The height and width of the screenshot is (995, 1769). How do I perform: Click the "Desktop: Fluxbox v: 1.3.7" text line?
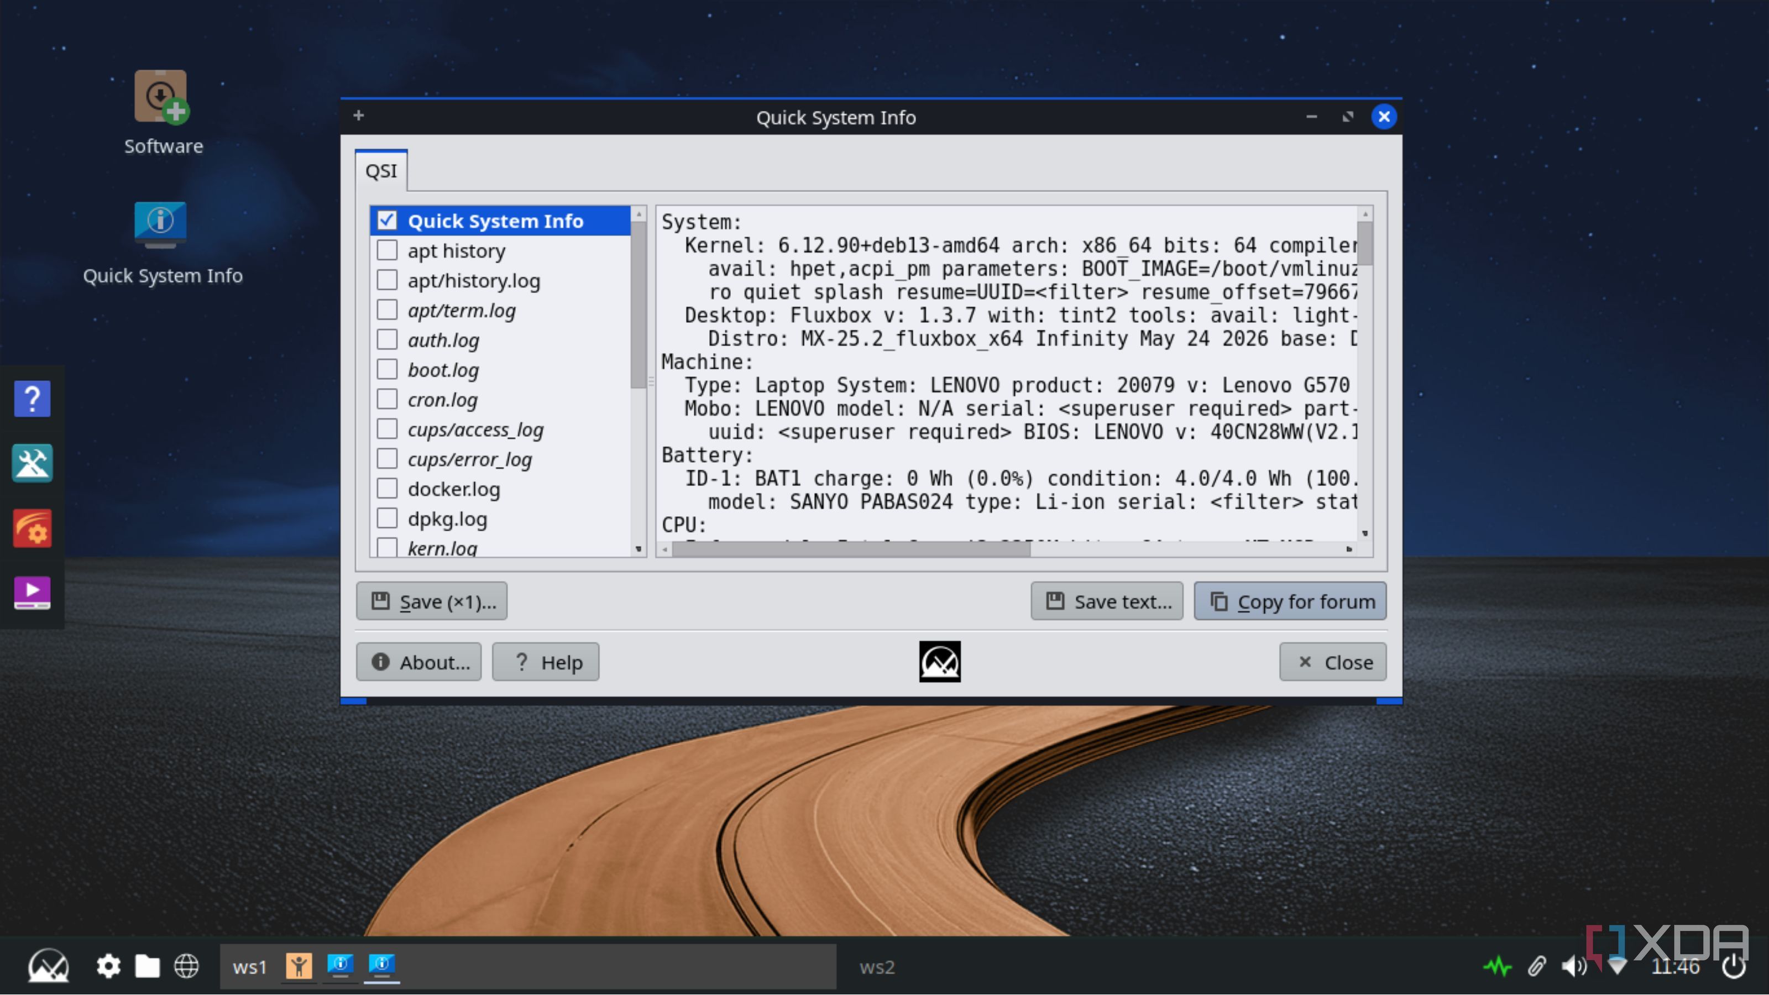point(1020,315)
